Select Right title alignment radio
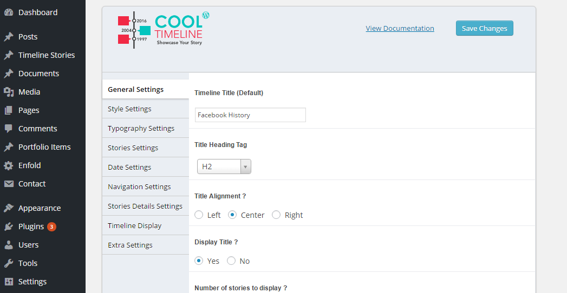Viewport: 567px width, 293px height. click(x=276, y=215)
